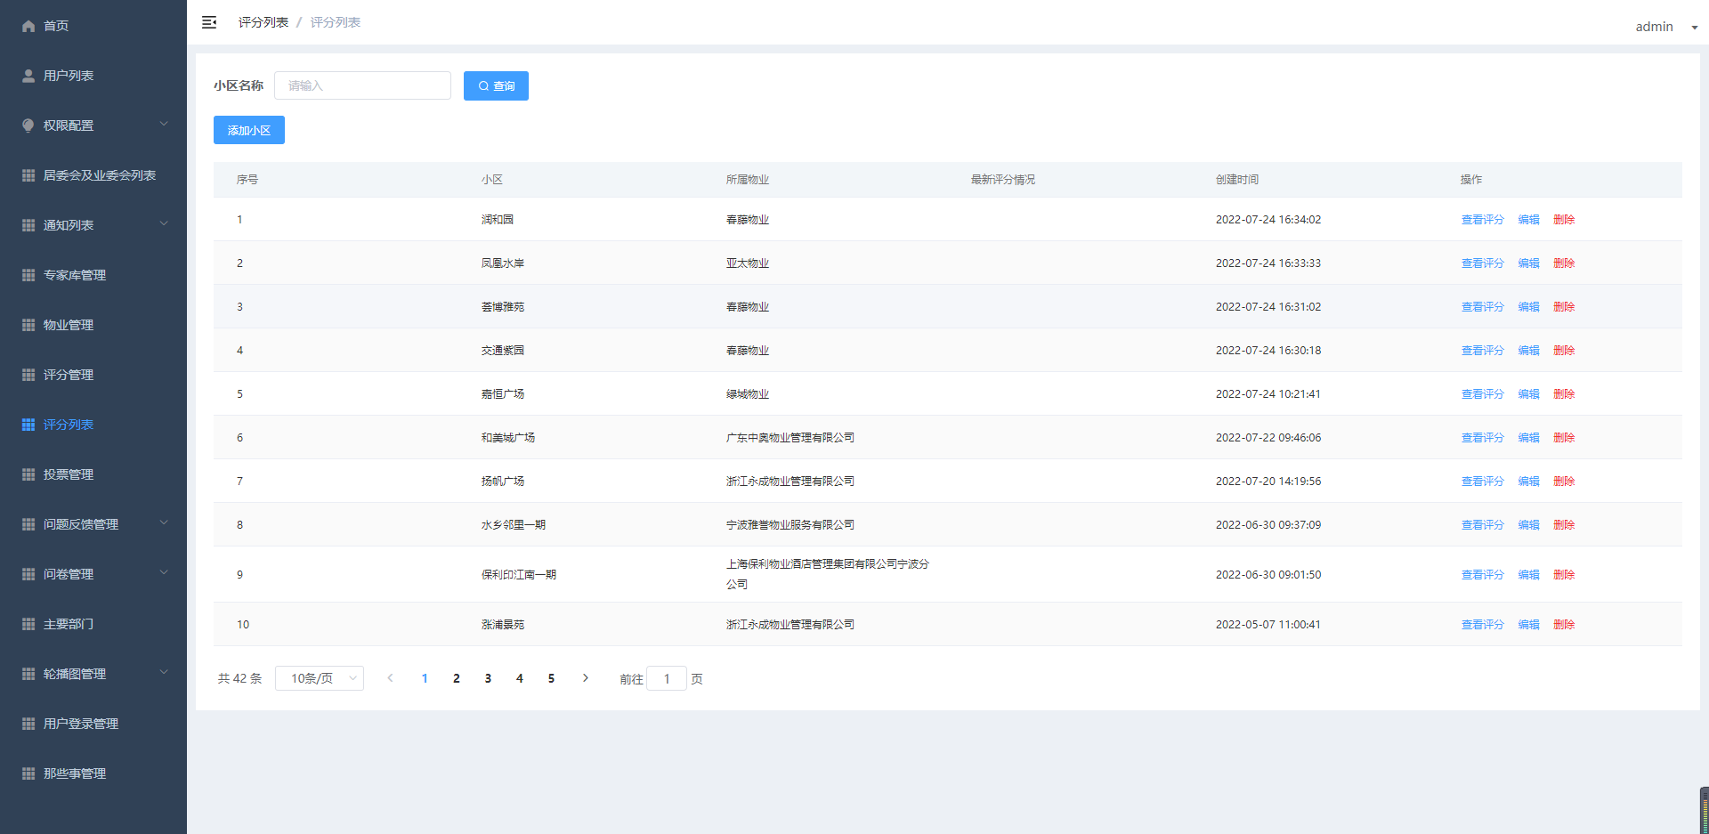This screenshot has height=834, width=1709.
Task: Open 首页 in the sidebar menu
Action: [56, 26]
